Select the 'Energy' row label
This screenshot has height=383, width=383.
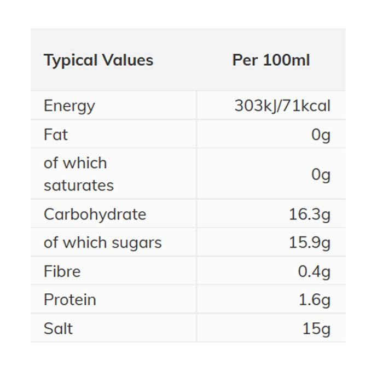(69, 106)
